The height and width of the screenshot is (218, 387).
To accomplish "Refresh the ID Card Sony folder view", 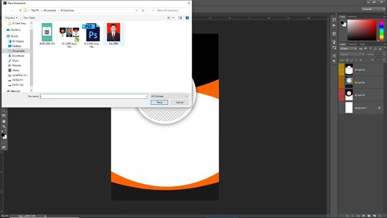I will 143,10.
